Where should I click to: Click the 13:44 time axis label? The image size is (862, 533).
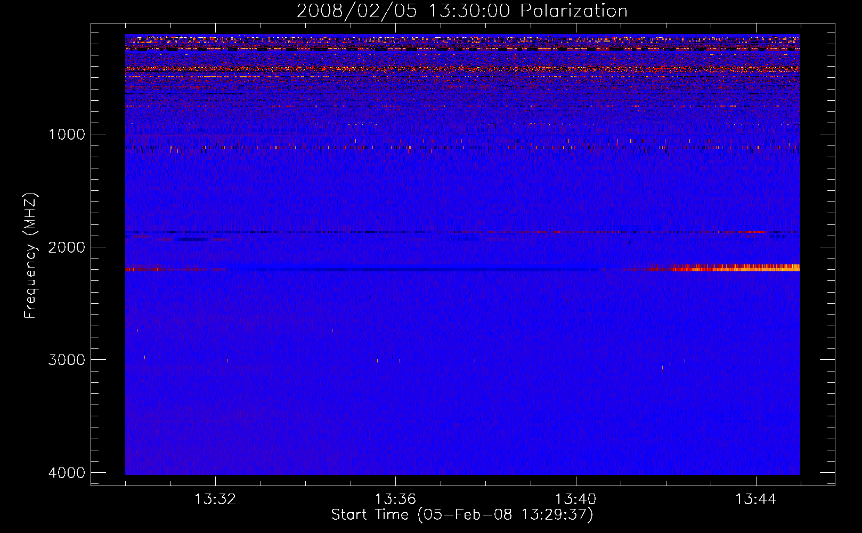(755, 499)
